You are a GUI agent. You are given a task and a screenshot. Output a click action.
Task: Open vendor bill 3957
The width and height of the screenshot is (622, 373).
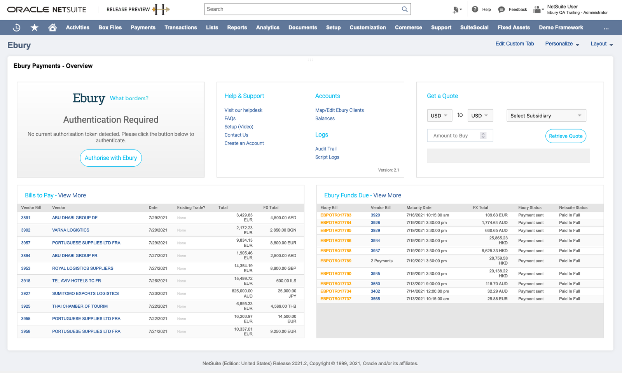click(26, 243)
